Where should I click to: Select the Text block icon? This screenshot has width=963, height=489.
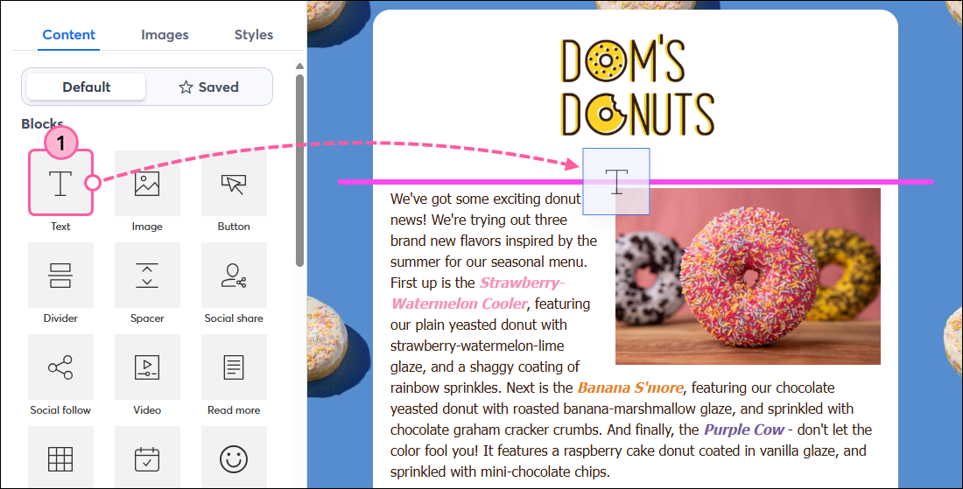60,183
